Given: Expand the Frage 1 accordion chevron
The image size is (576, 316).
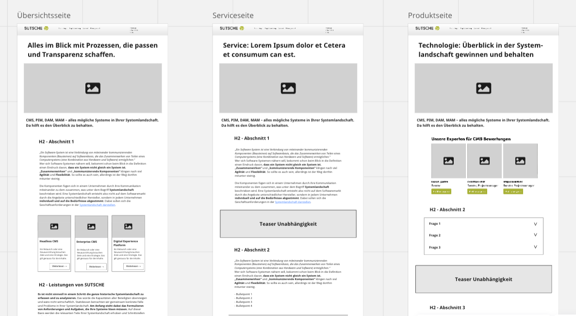Looking at the screenshot, I should [535, 224].
